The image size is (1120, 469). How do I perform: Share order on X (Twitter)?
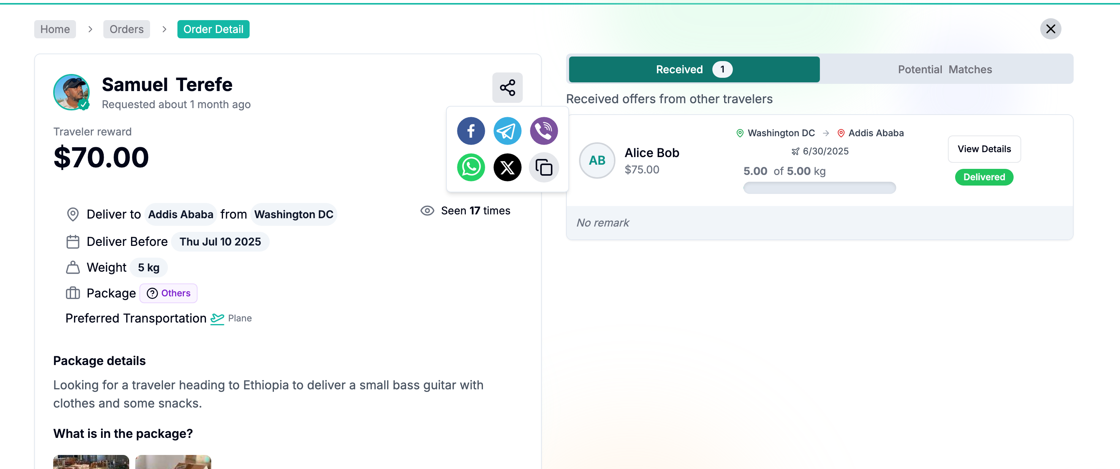point(507,167)
